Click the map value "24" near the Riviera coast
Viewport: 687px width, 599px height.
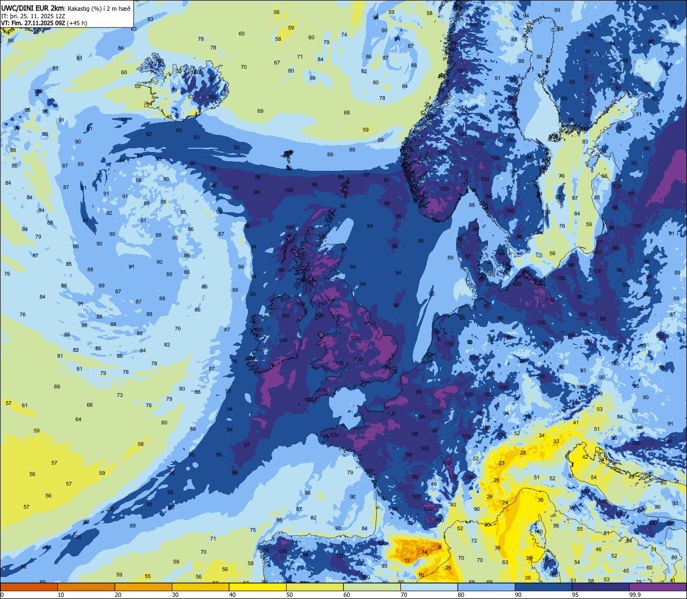[505, 502]
